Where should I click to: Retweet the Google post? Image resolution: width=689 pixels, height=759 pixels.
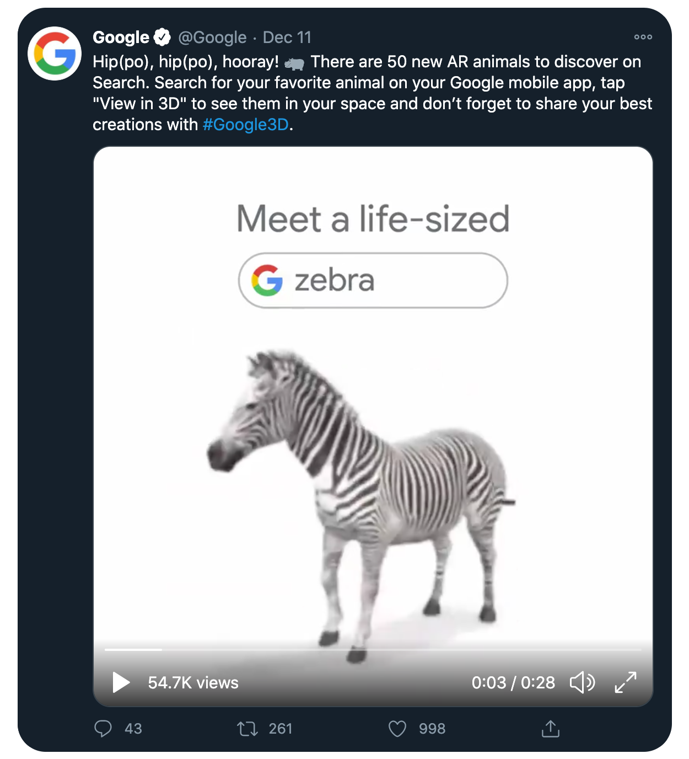(x=247, y=729)
